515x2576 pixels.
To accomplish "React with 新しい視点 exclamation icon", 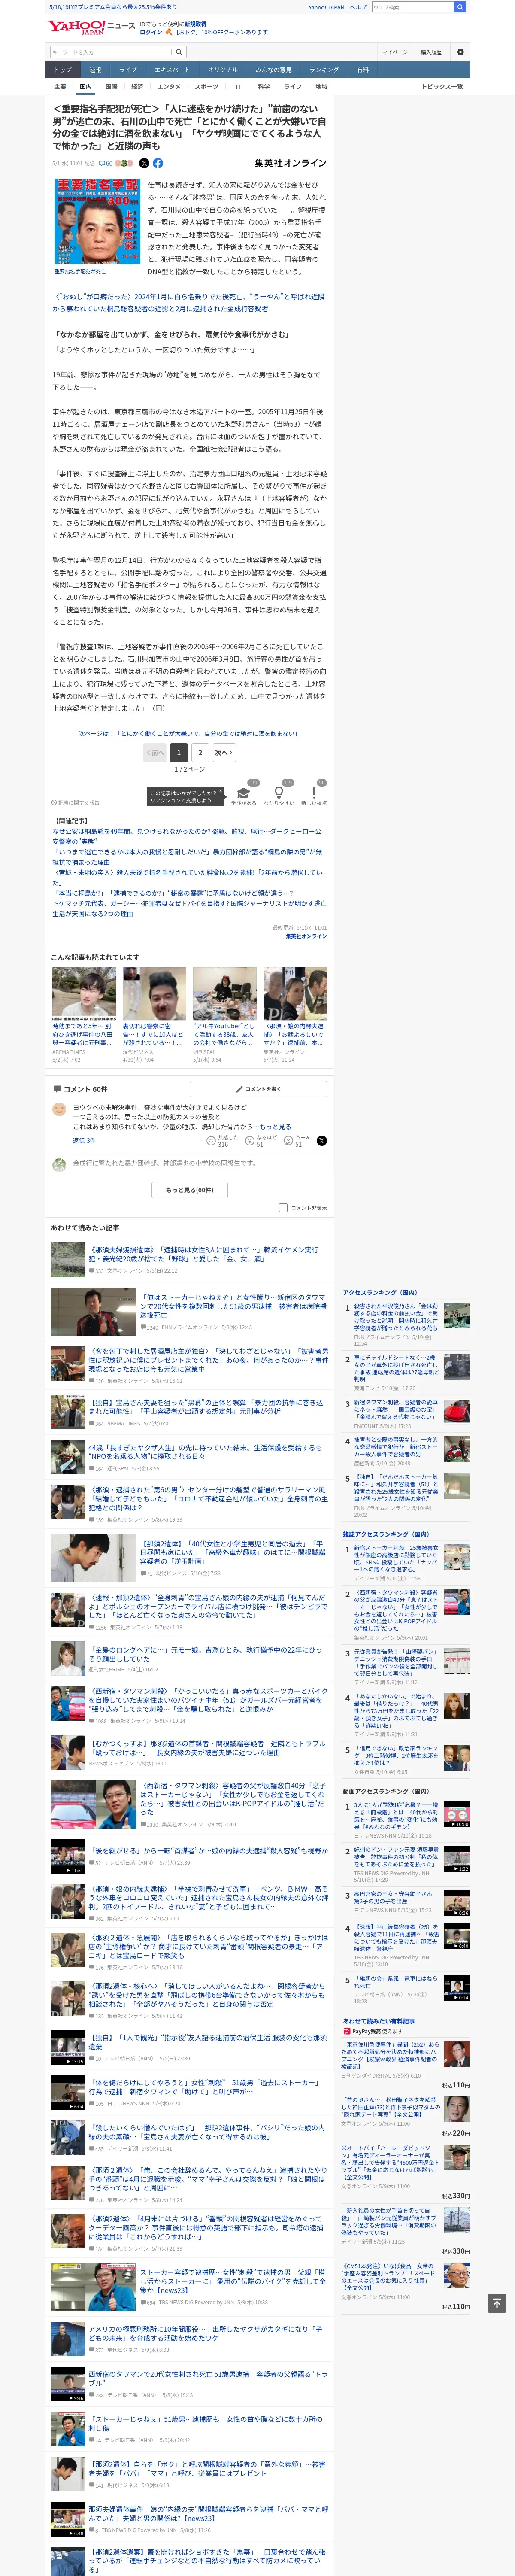I will tap(314, 794).
